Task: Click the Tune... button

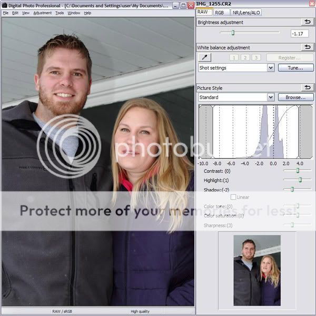Action: 295,68
